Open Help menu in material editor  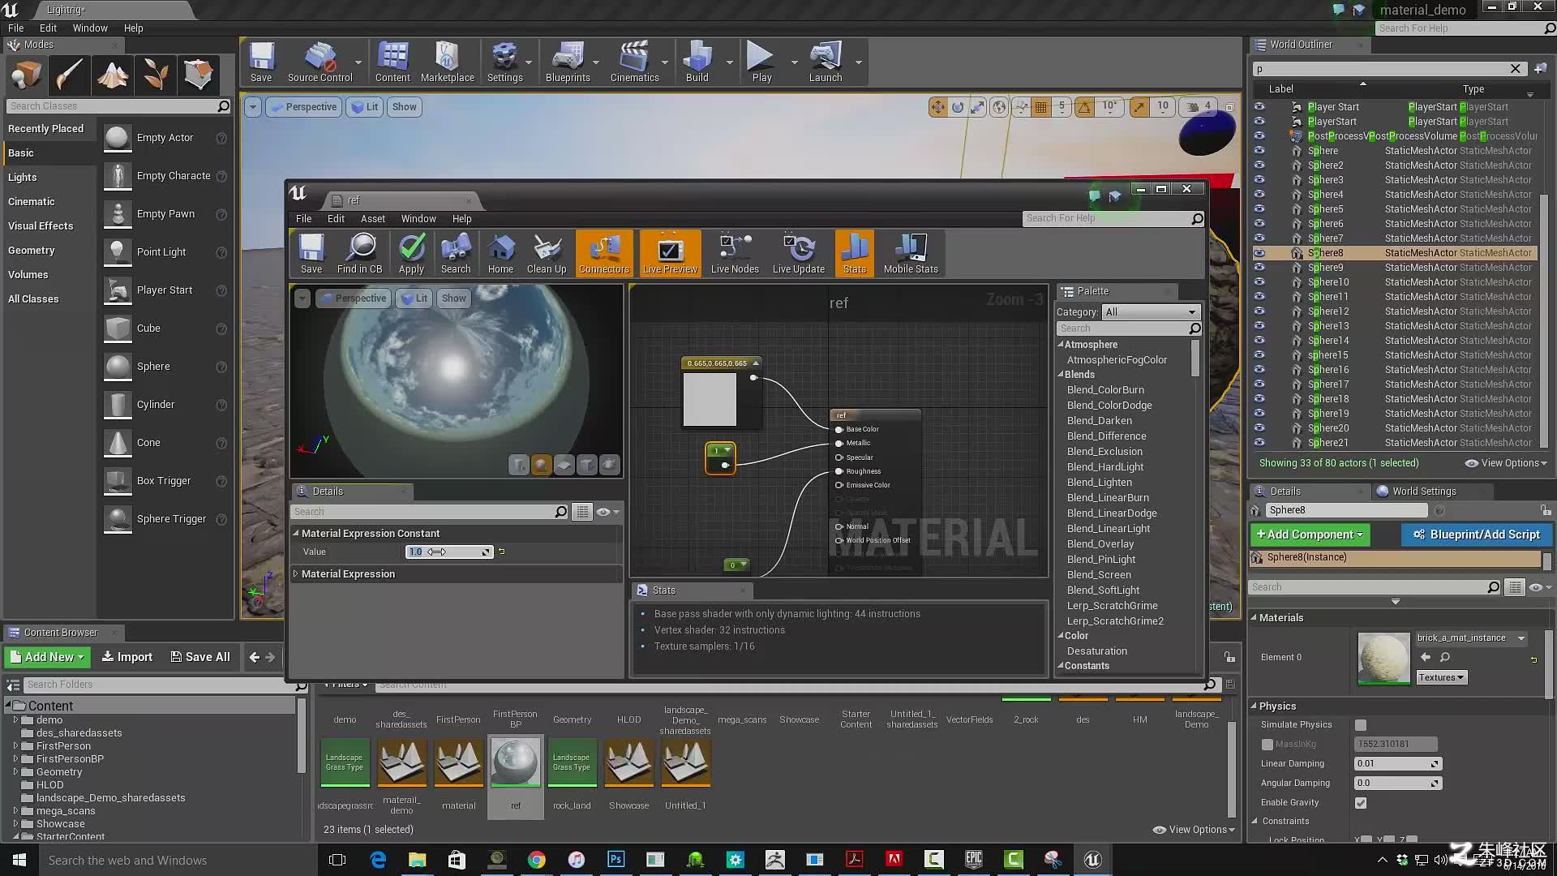click(x=461, y=219)
